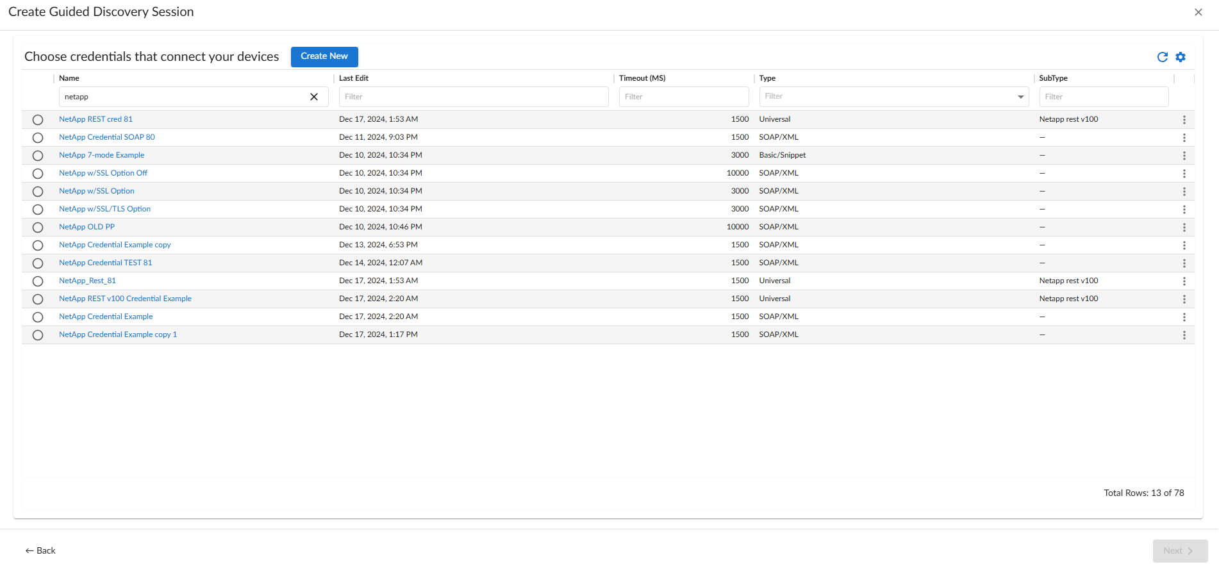Choose the NetApp w/SSL Option radio button

point(38,192)
